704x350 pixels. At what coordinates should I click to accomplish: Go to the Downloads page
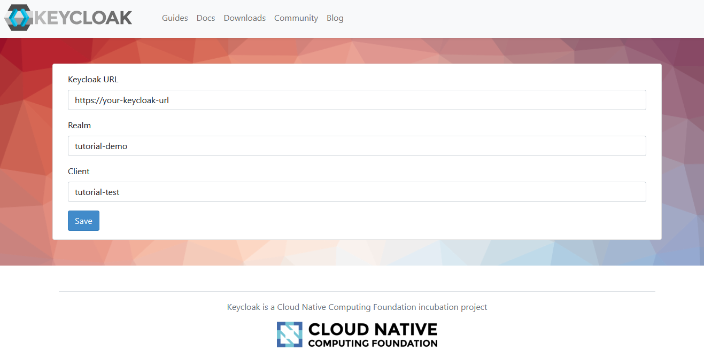tap(245, 18)
